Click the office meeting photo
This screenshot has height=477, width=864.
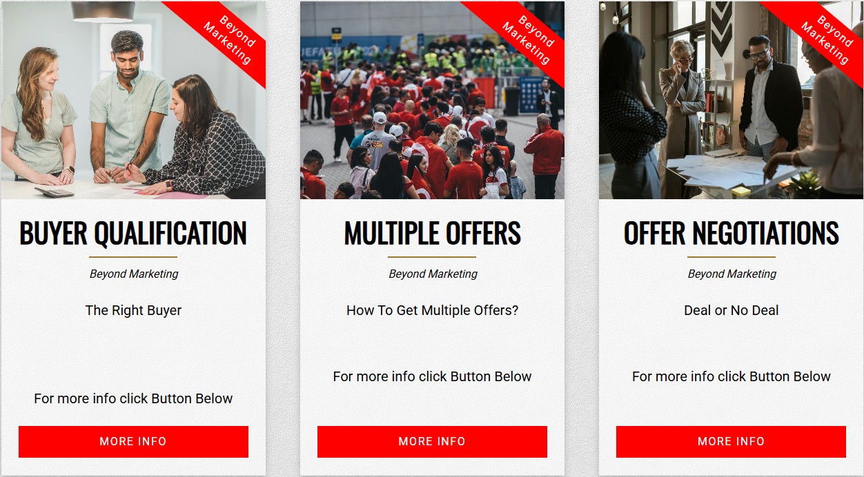[x=731, y=101]
